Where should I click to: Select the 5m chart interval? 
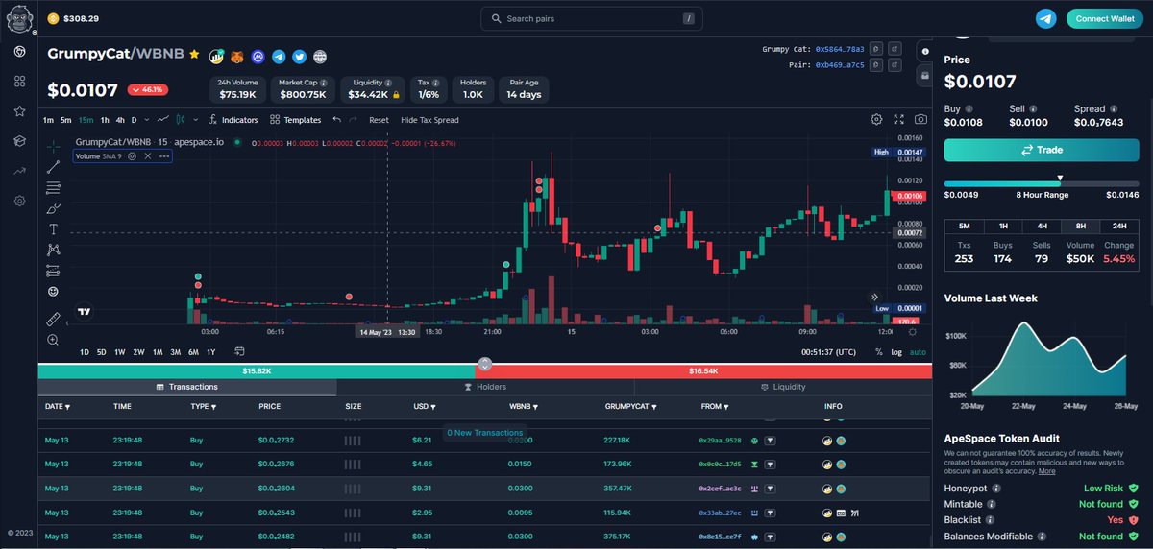[x=66, y=120]
